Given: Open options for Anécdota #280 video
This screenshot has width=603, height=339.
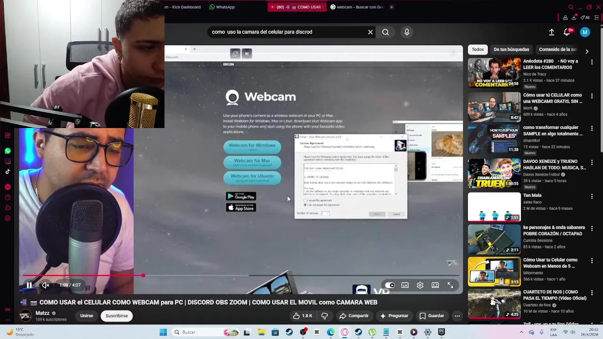Looking at the screenshot, I should [592, 62].
